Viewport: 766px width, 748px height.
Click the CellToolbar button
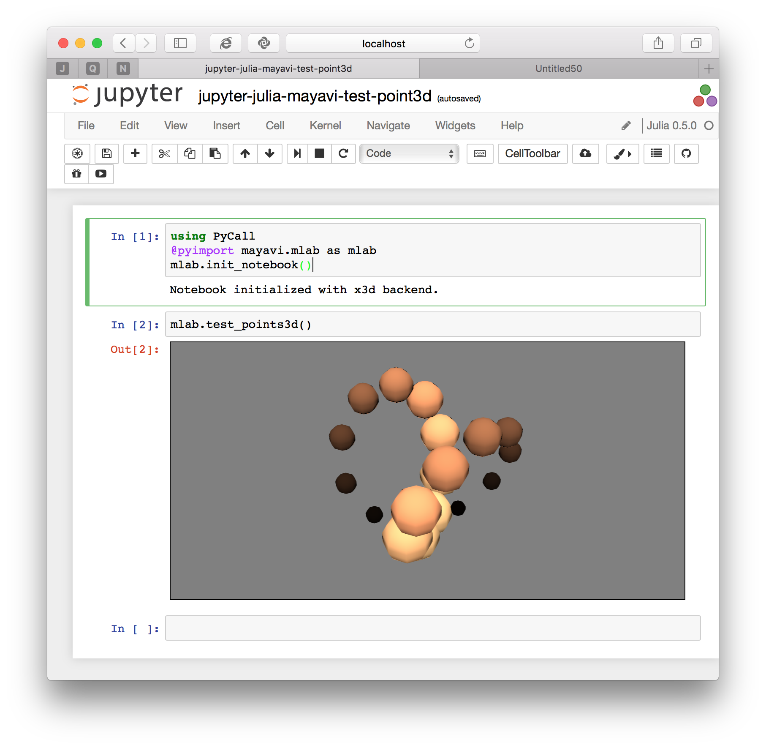[x=533, y=153]
